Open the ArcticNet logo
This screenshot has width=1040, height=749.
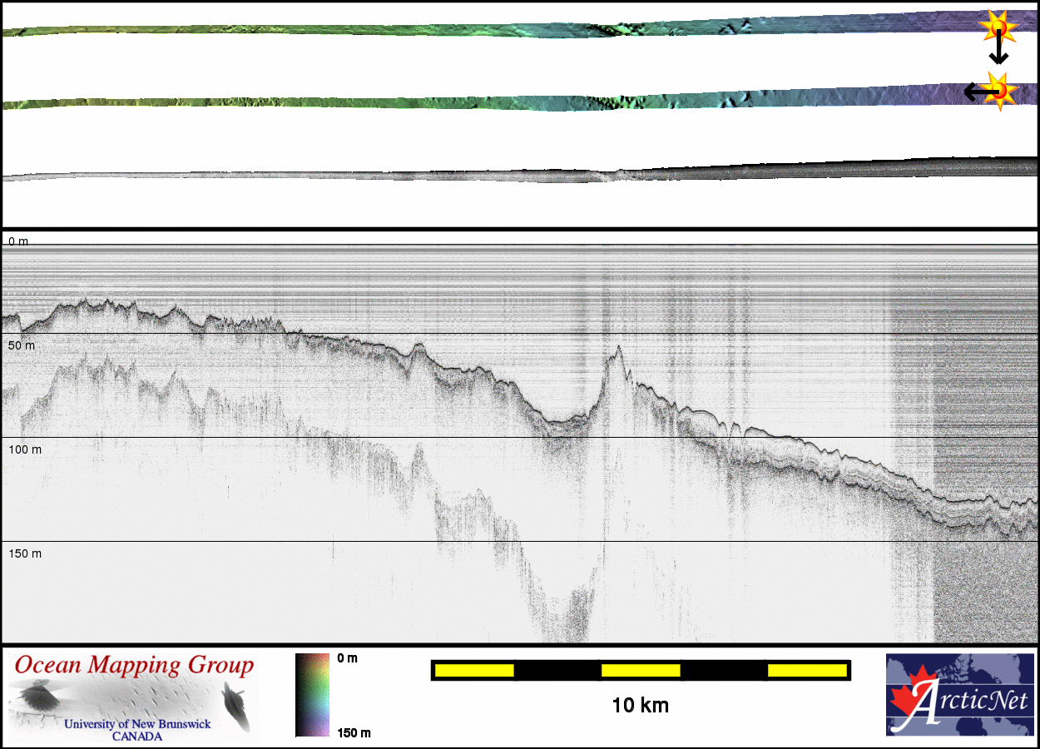[959, 695]
